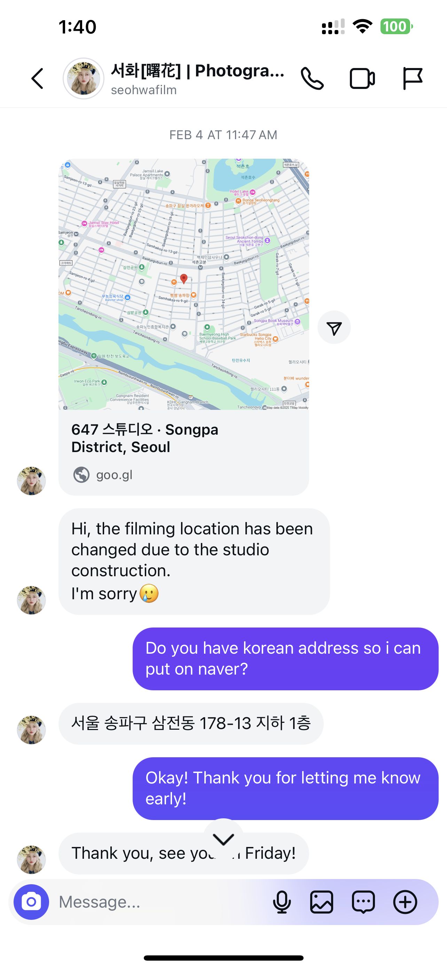Open the sticker chat-bubble icon
The width and height of the screenshot is (447, 969).
click(363, 902)
